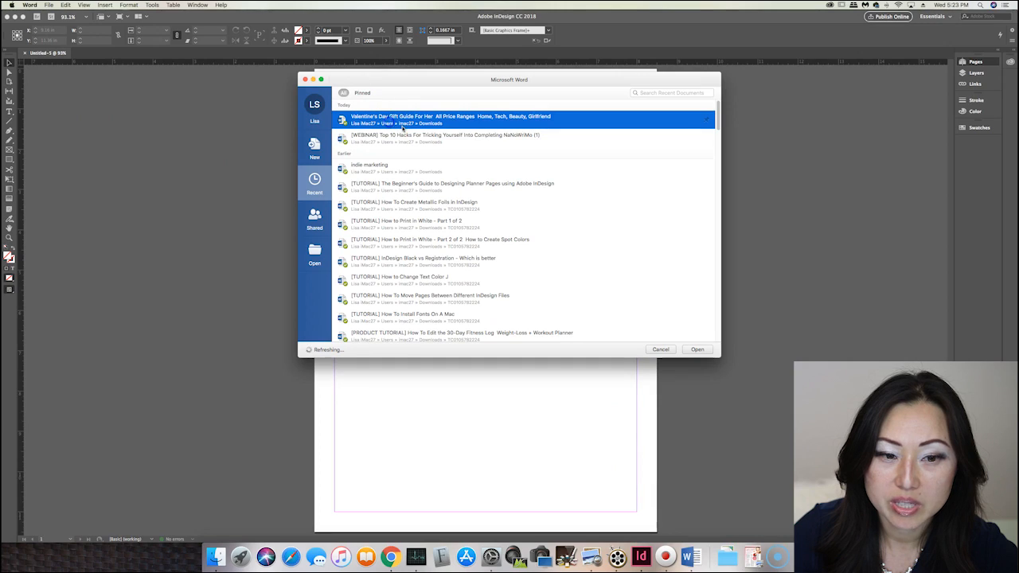Image resolution: width=1019 pixels, height=573 pixels.
Task: Open the Shared documents section
Action: pos(314,218)
